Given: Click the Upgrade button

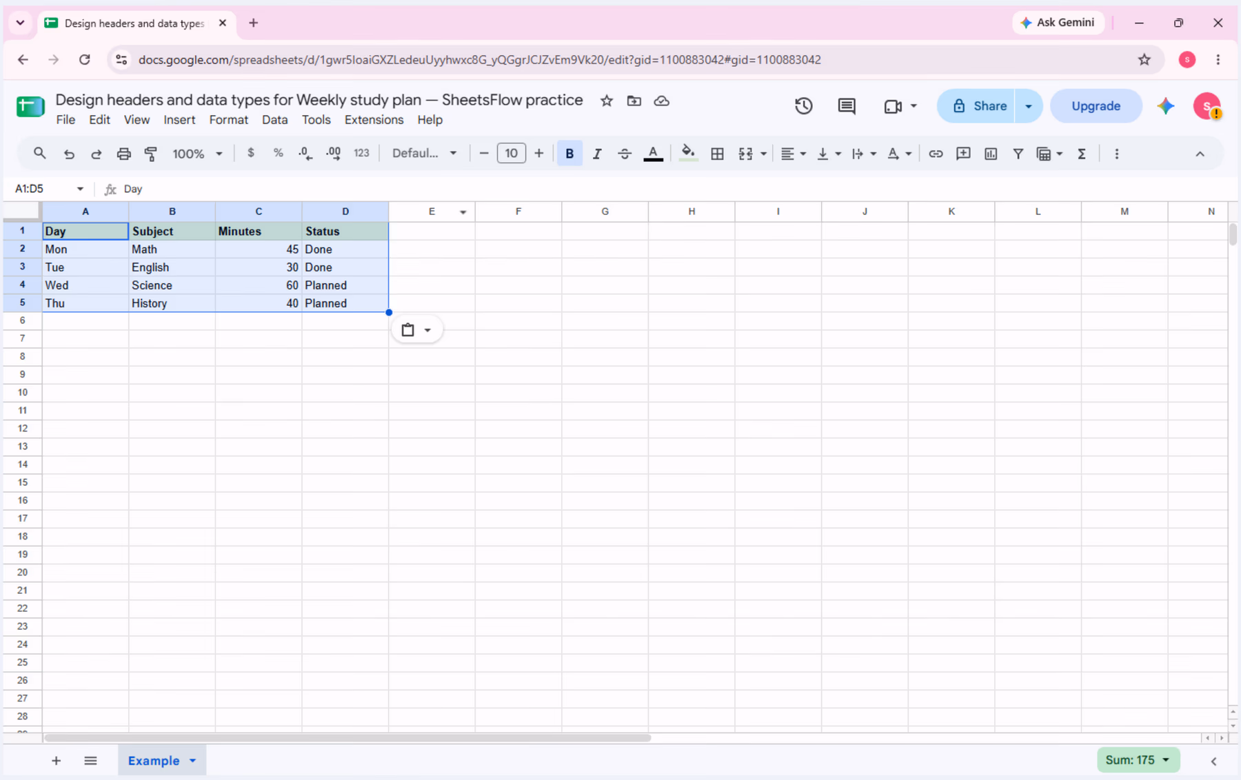Looking at the screenshot, I should click(x=1096, y=106).
